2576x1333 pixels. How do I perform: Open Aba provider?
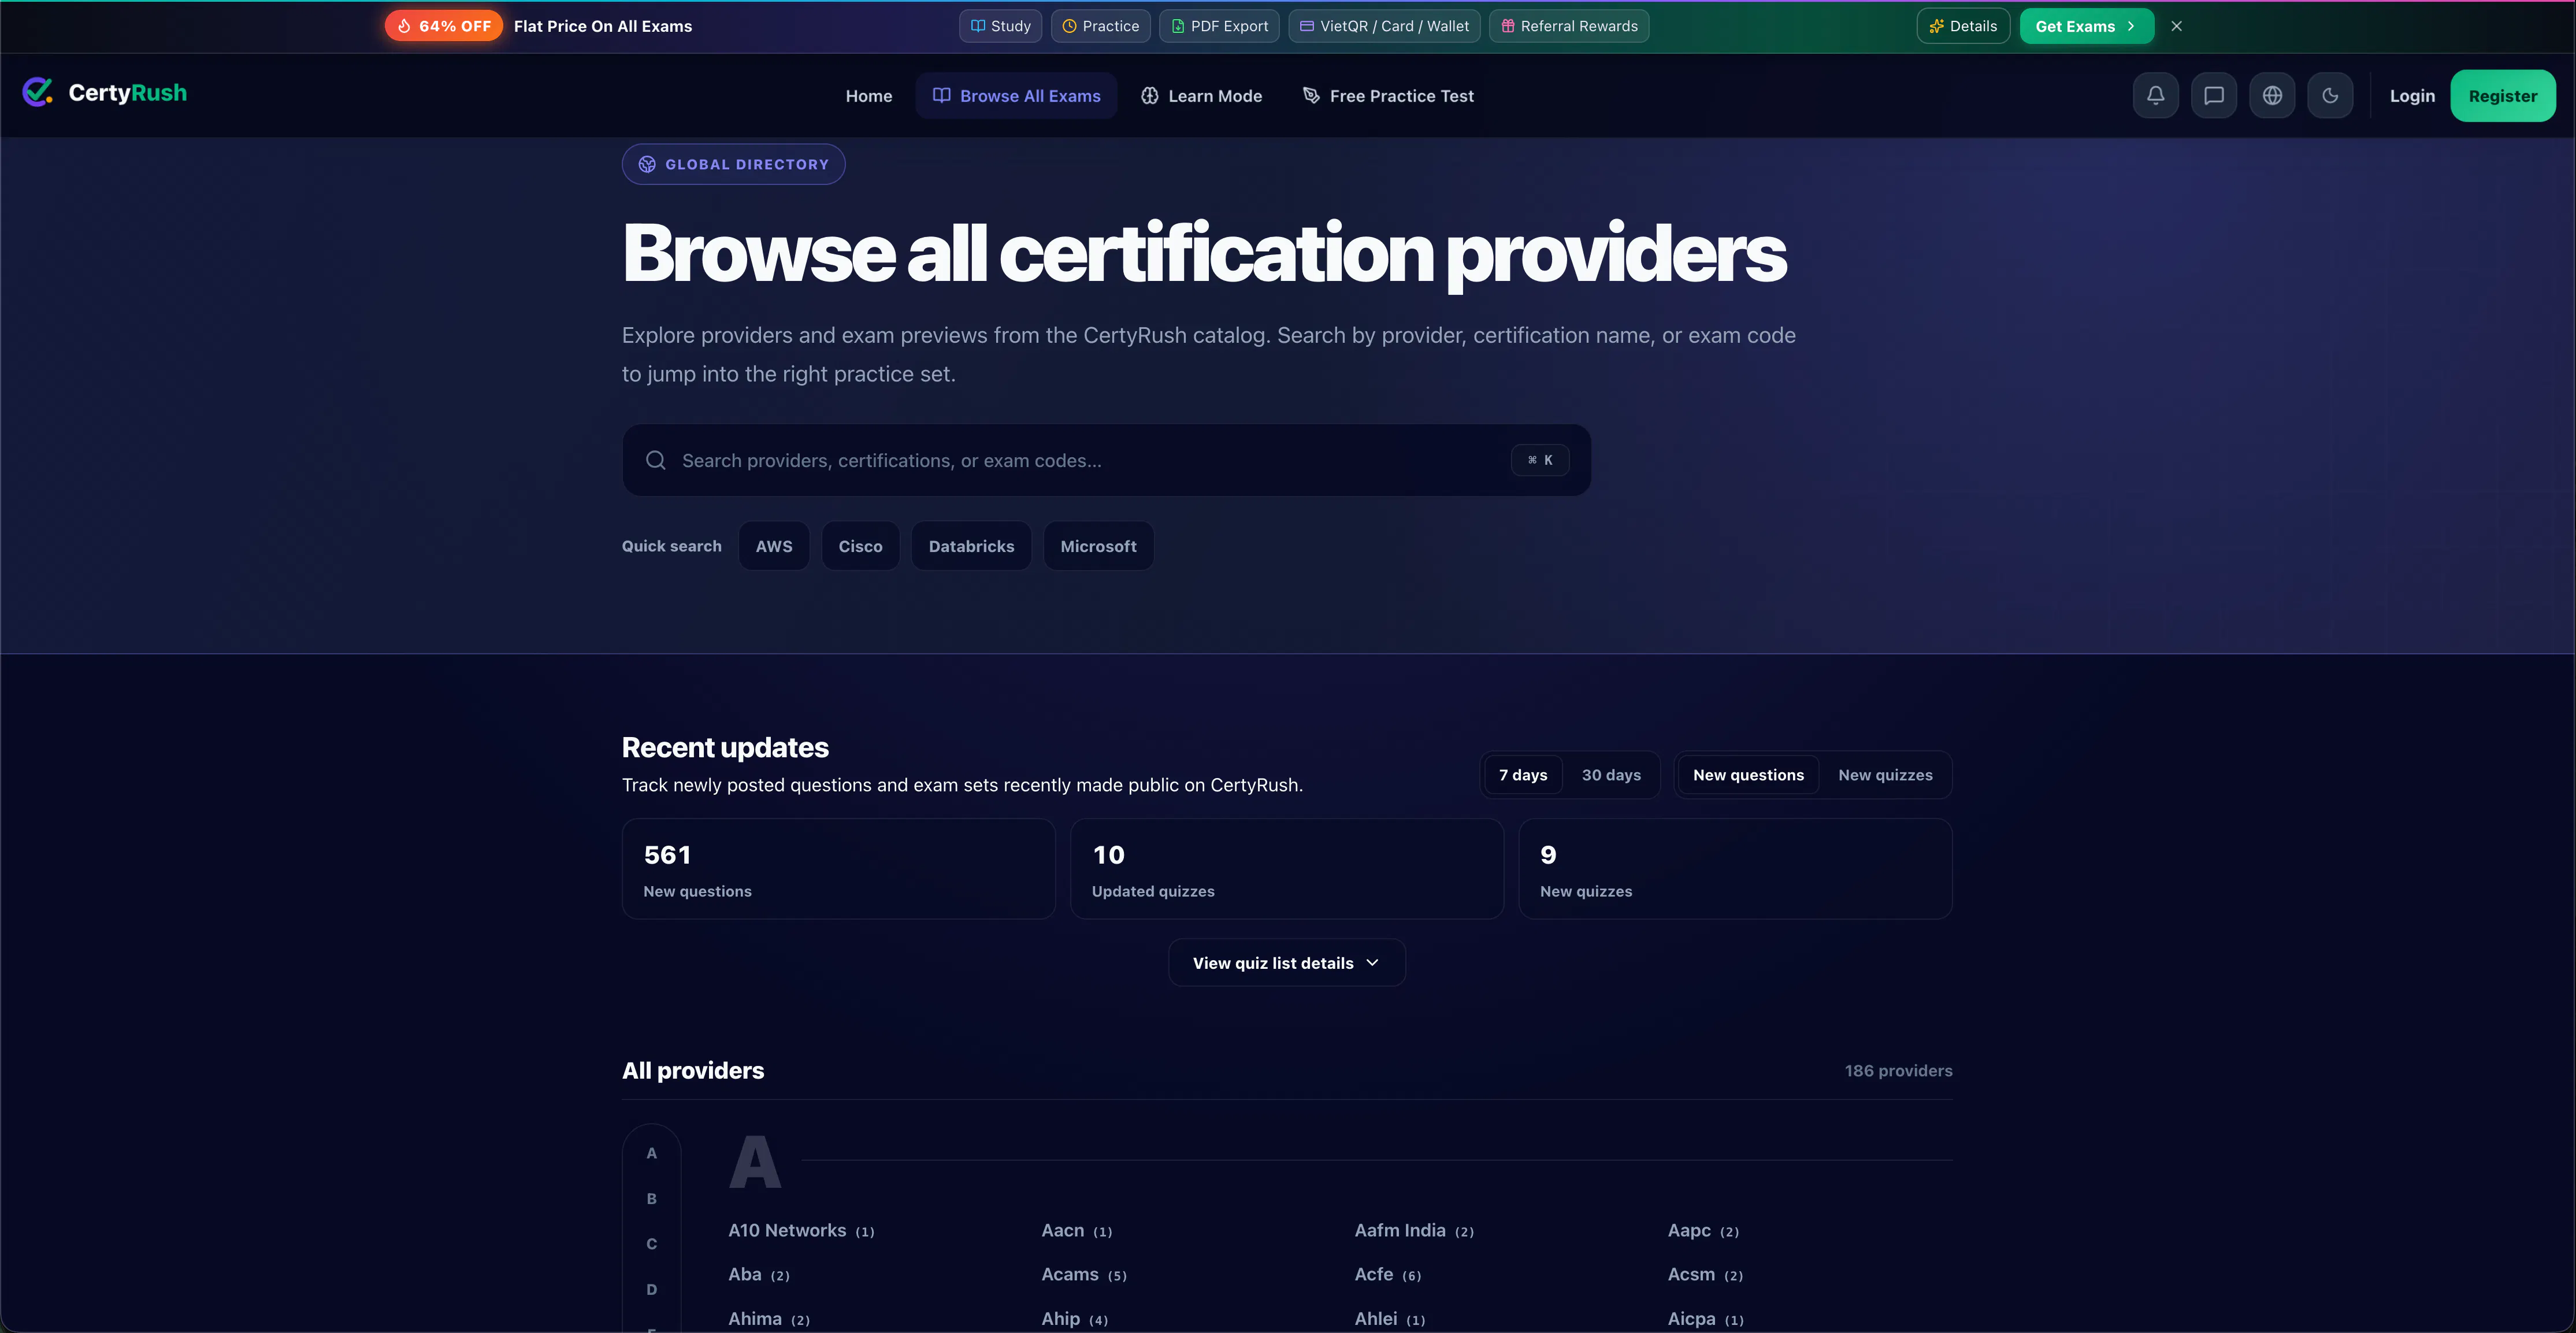(x=759, y=1275)
